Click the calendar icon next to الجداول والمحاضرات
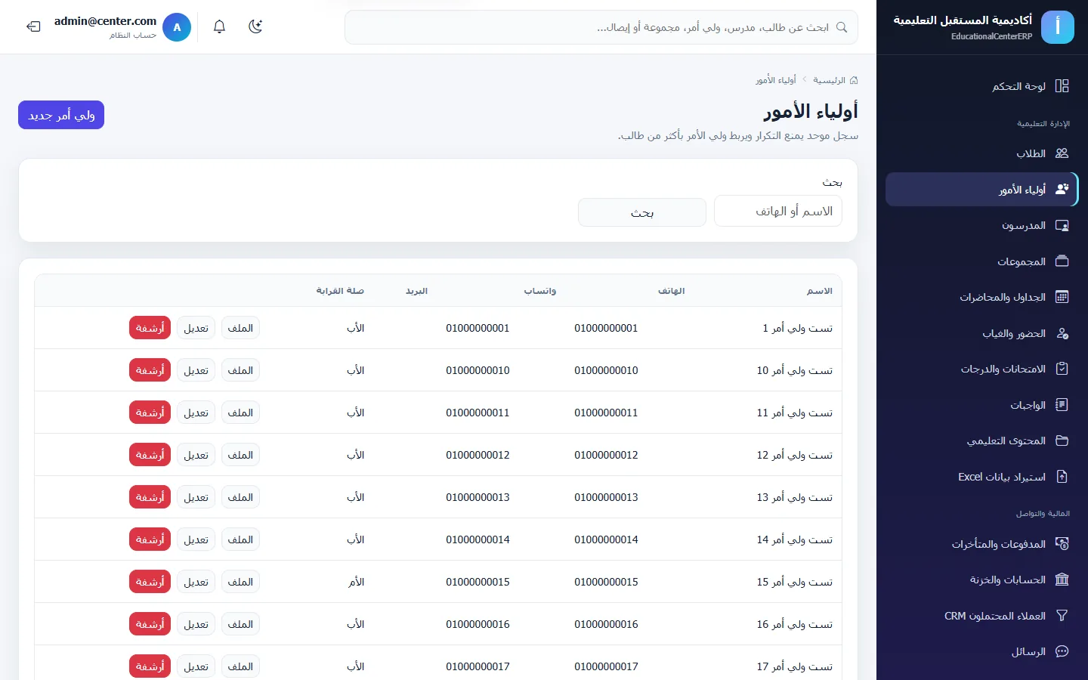The height and width of the screenshot is (680, 1088). (x=1062, y=297)
